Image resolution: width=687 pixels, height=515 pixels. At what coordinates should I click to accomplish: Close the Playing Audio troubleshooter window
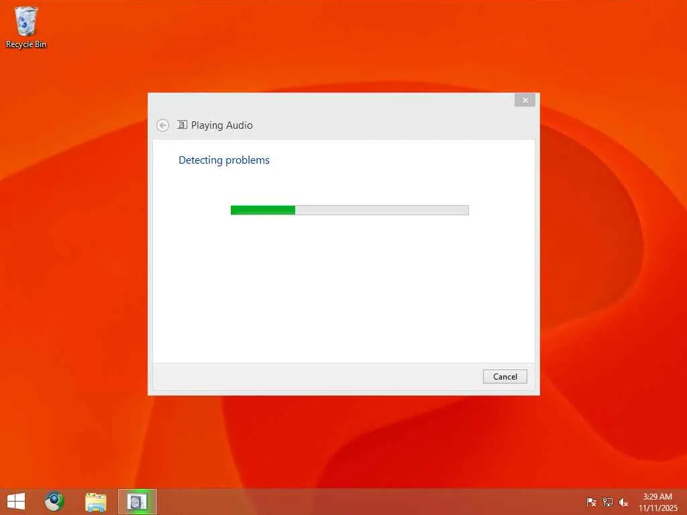525,101
